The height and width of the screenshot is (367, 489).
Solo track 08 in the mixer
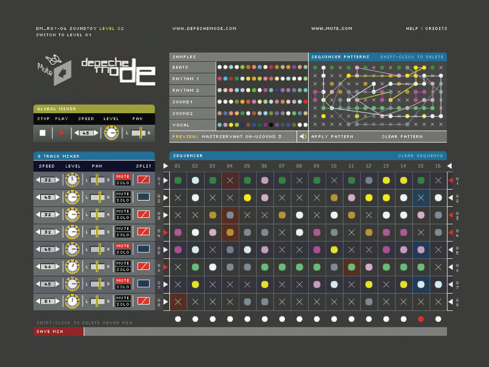click(123, 304)
